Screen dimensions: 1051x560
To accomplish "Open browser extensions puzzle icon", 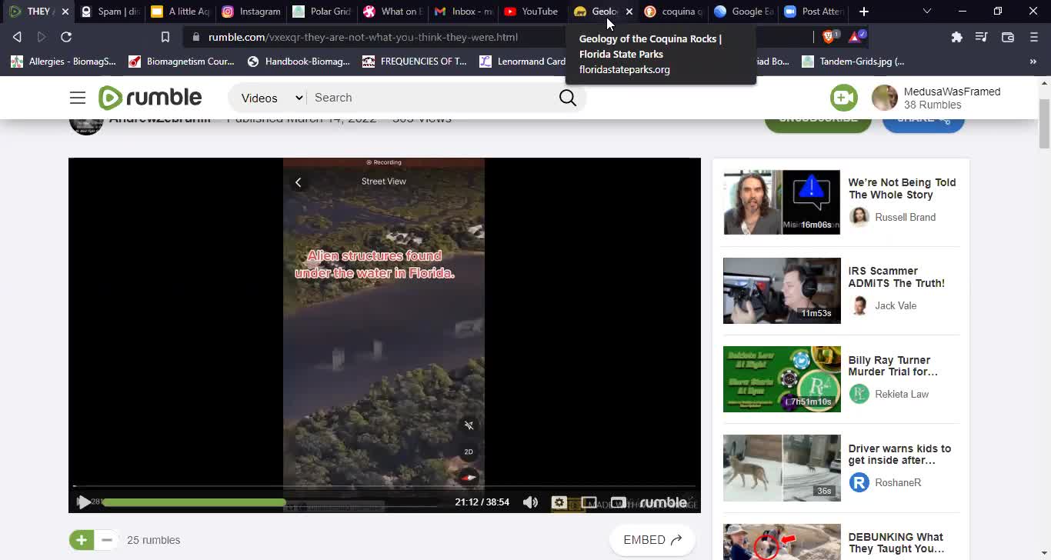I will coord(956,37).
